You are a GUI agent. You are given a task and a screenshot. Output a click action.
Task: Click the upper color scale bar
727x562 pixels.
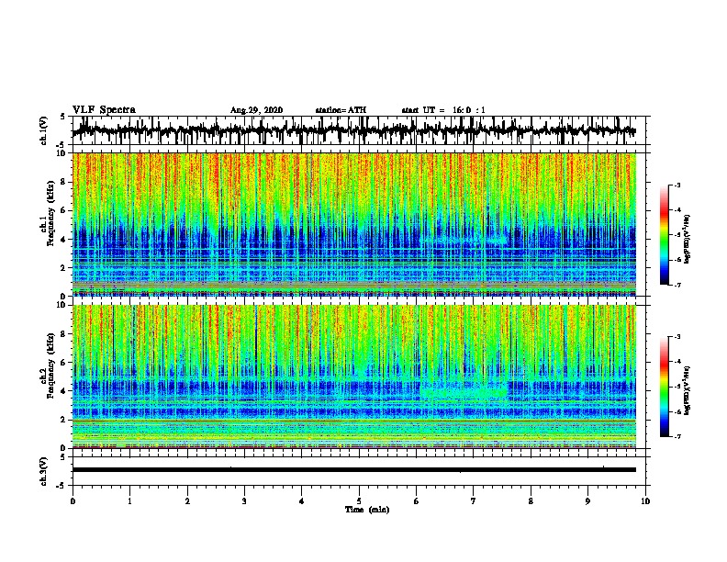point(665,235)
